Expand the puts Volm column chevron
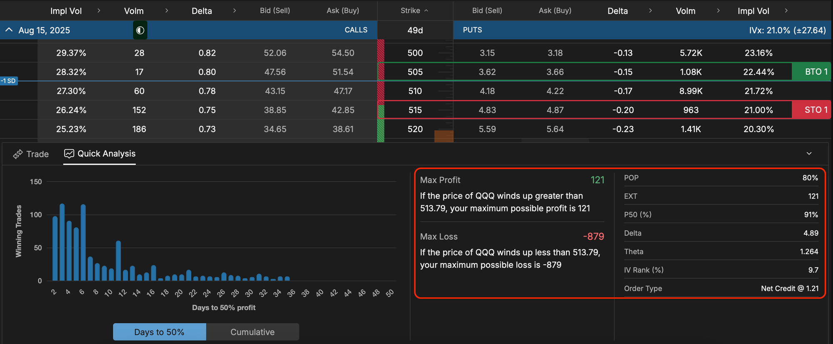The width and height of the screenshot is (833, 344). click(x=718, y=10)
